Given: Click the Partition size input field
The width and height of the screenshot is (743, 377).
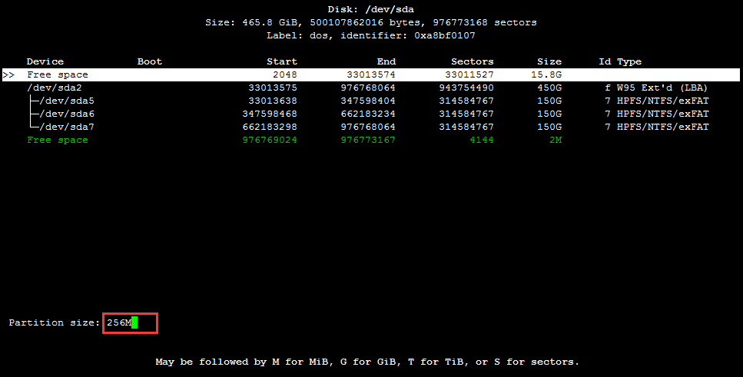Looking at the screenshot, I should tap(129, 323).
